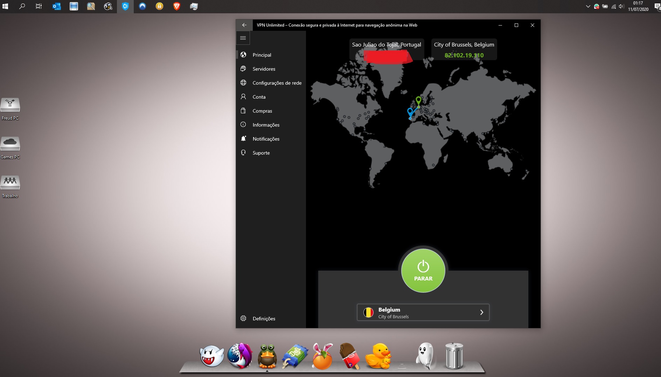
Task: Open the Compras purchases section
Action: pos(271,111)
